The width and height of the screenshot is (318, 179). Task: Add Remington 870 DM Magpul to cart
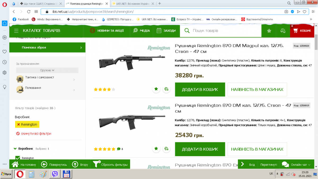[200, 89]
